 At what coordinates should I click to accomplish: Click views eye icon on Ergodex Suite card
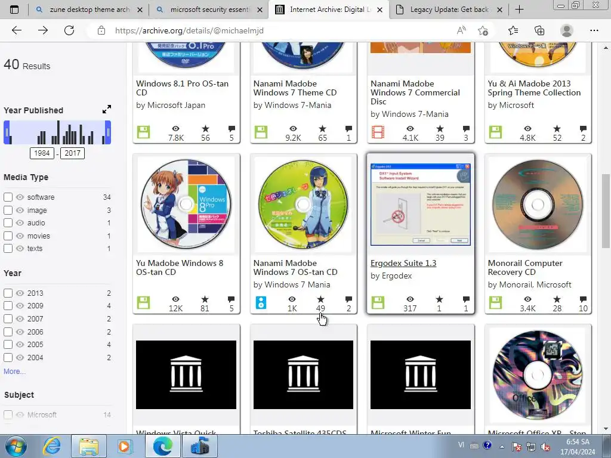[x=410, y=299]
